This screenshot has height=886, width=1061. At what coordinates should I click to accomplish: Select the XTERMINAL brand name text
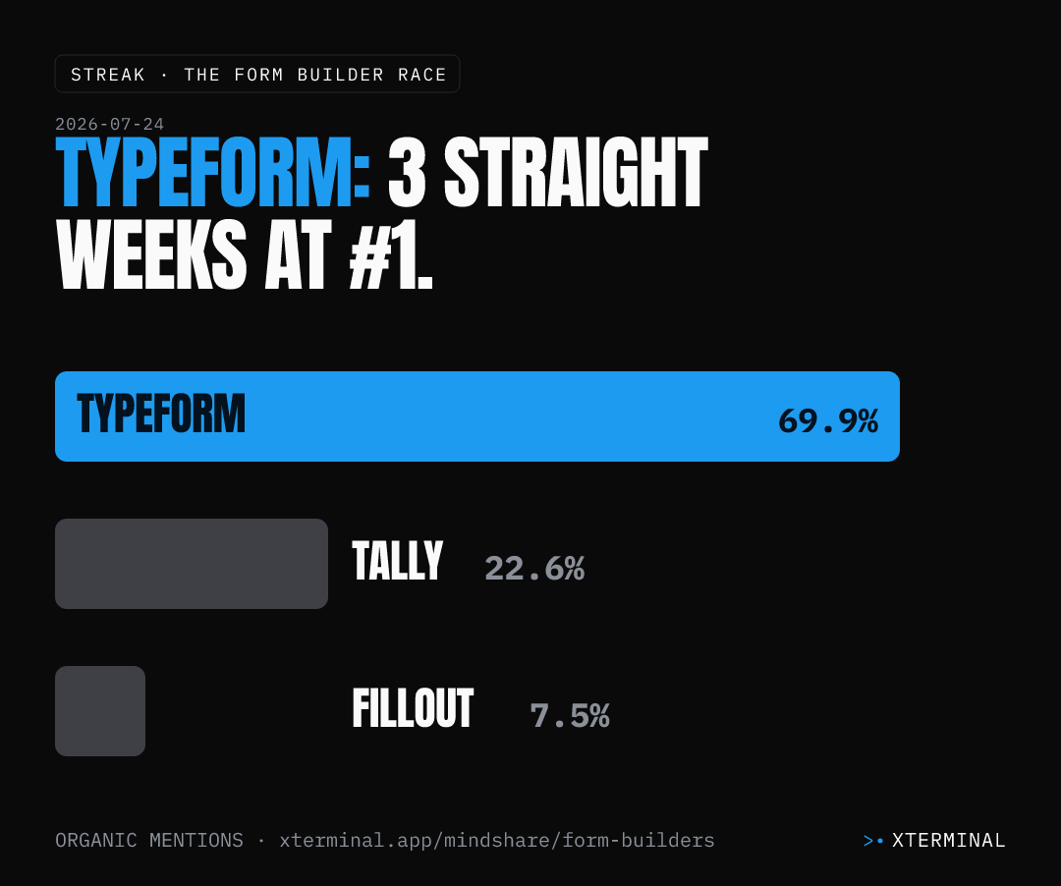pos(949,841)
